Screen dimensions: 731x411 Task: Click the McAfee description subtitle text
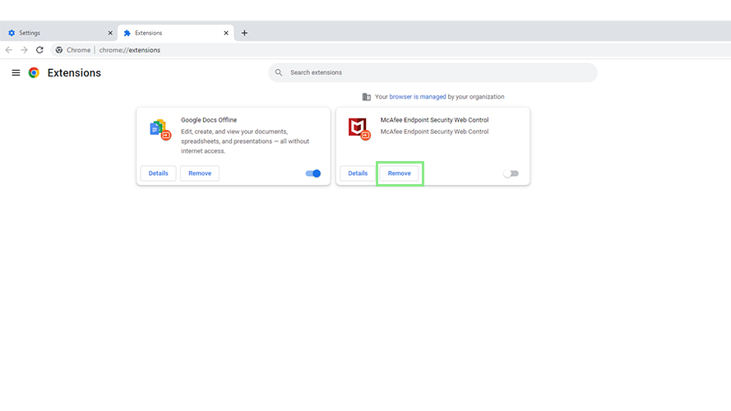coord(434,132)
